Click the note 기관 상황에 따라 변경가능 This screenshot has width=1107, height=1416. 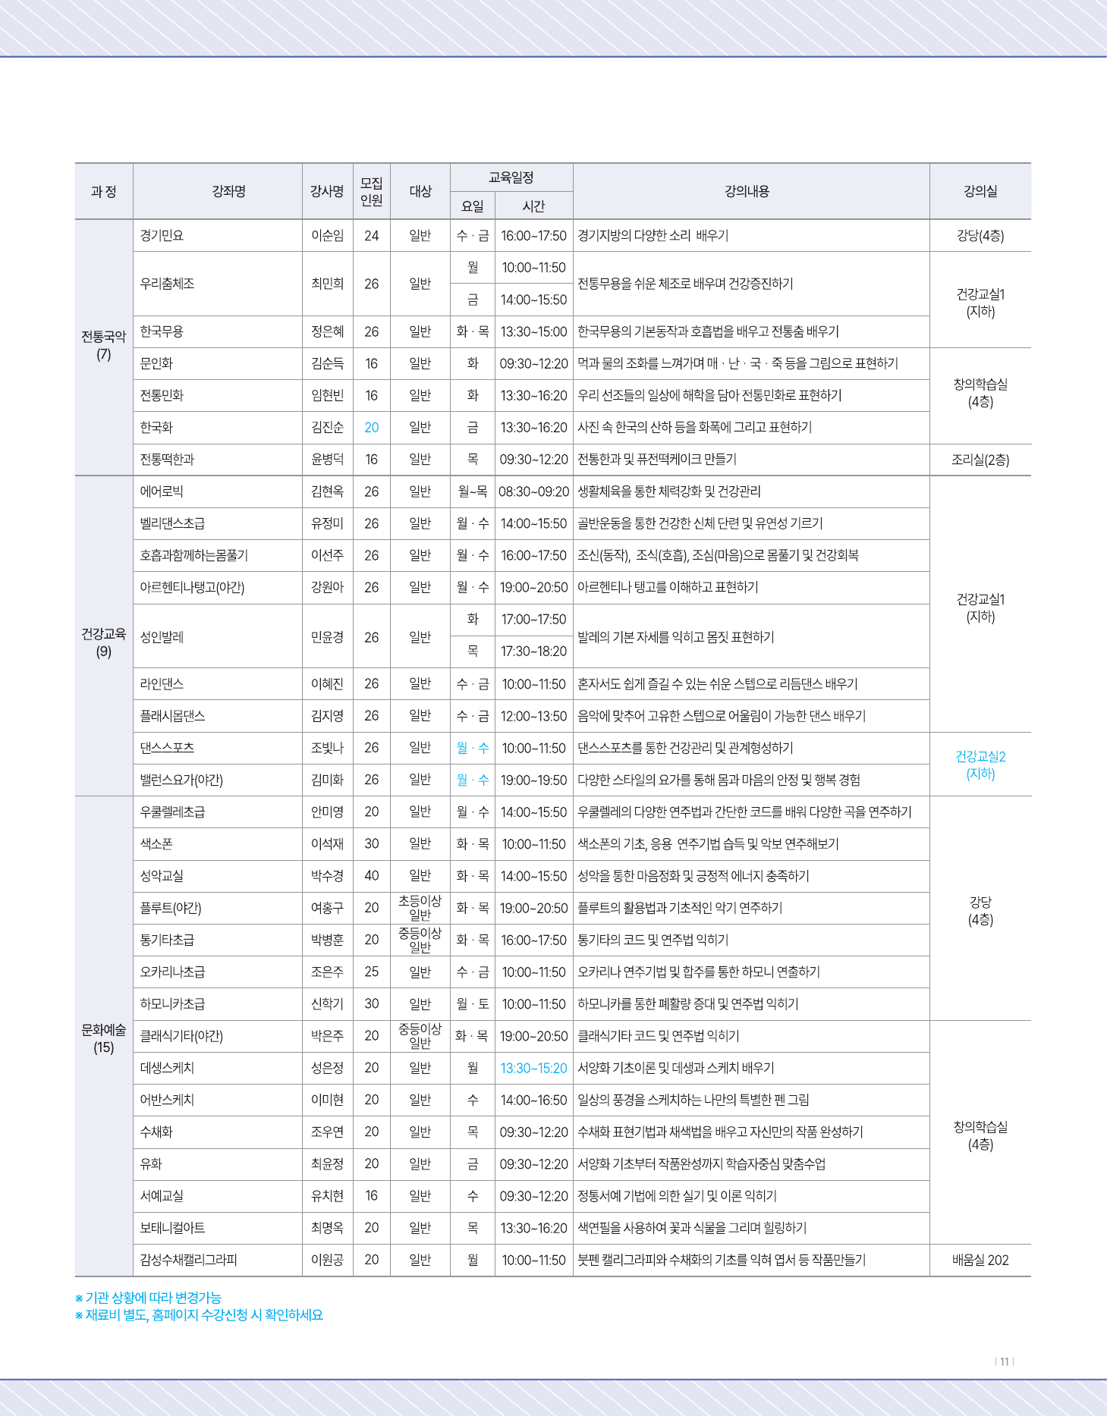pyautogui.click(x=148, y=1298)
